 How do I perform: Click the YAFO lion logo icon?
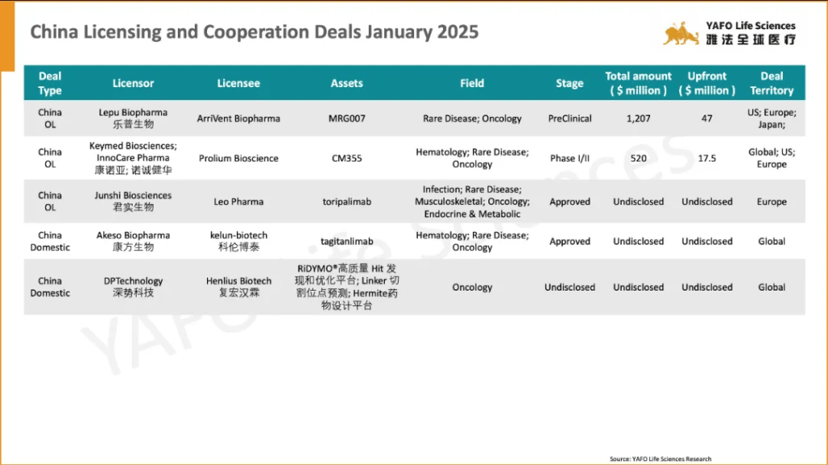(x=682, y=33)
